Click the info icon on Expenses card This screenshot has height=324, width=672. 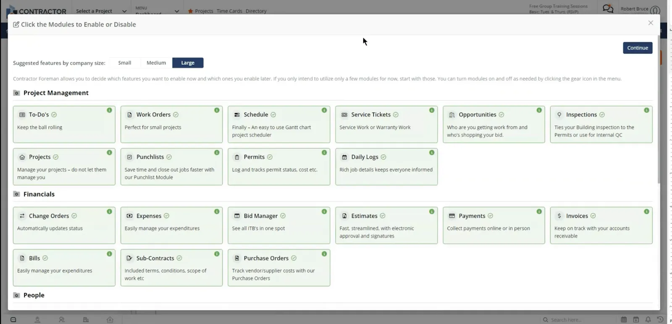217,212
